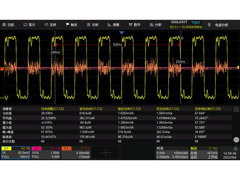Toggle the C1 channel box
Screen dimensions: 240x180
16,152
